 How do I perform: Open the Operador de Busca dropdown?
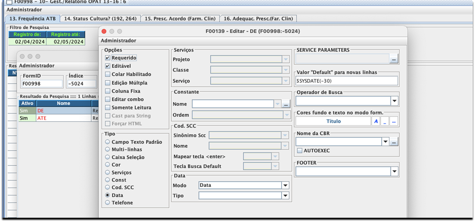coord(394,101)
